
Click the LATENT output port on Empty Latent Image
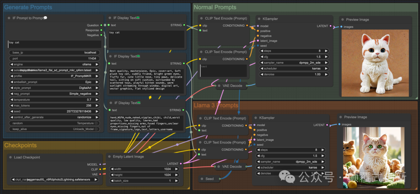(x=181, y=163)
